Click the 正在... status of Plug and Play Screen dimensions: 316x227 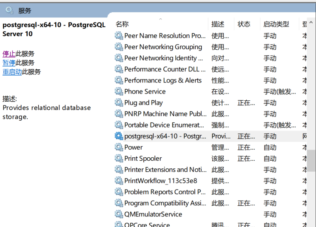[246, 103]
